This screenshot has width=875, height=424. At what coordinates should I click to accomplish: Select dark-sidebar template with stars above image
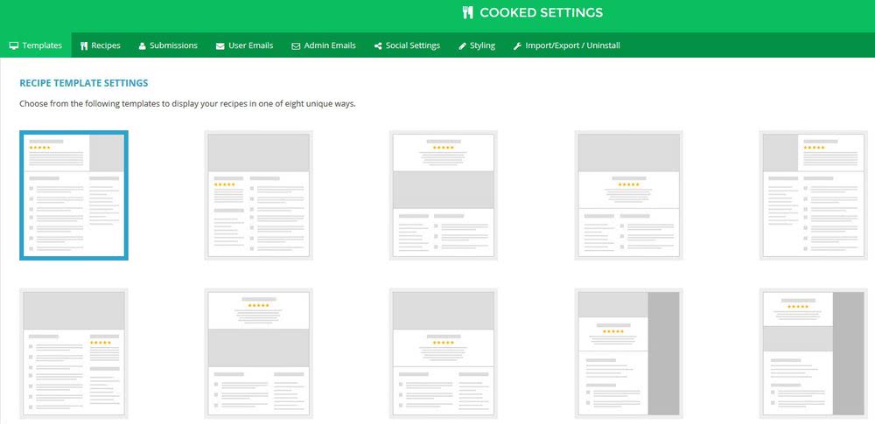click(x=814, y=353)
